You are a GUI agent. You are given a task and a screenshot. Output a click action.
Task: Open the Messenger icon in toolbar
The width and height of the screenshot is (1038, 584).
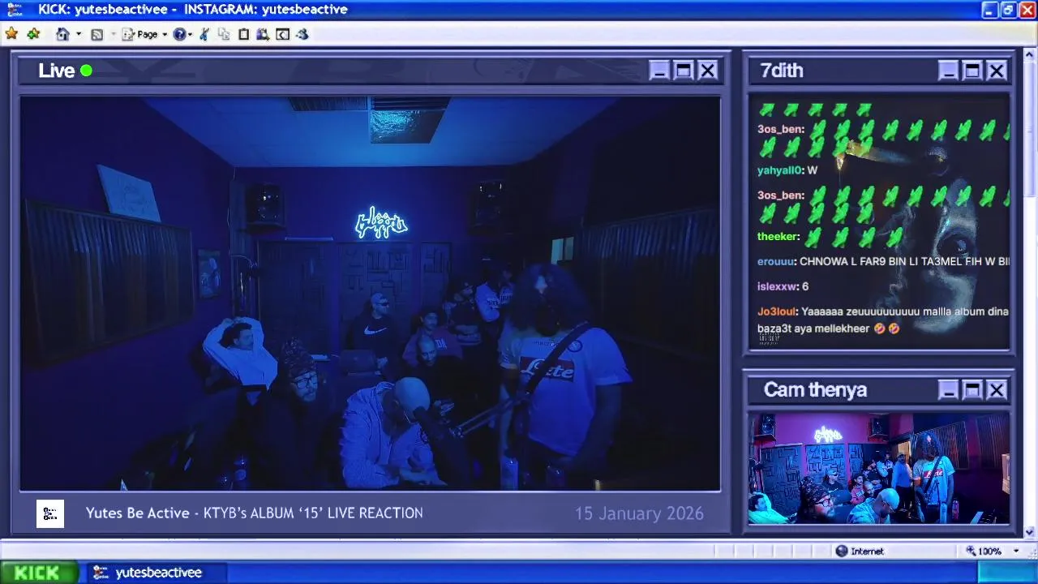click(x=302, y=34)
